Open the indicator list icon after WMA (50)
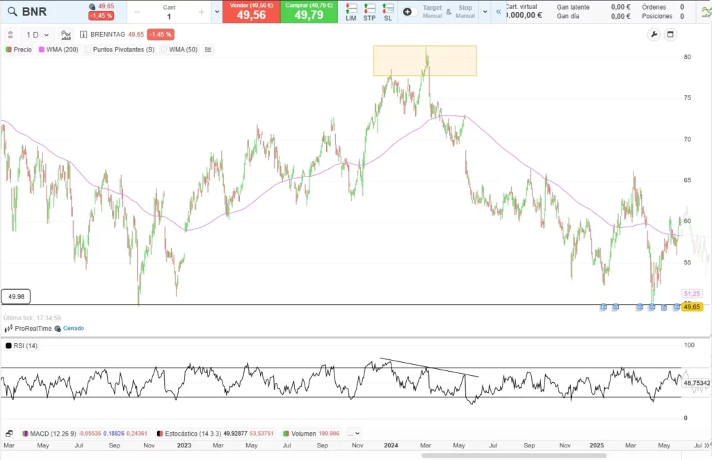Viewport: 712px width, 460px height. (208, 49)
